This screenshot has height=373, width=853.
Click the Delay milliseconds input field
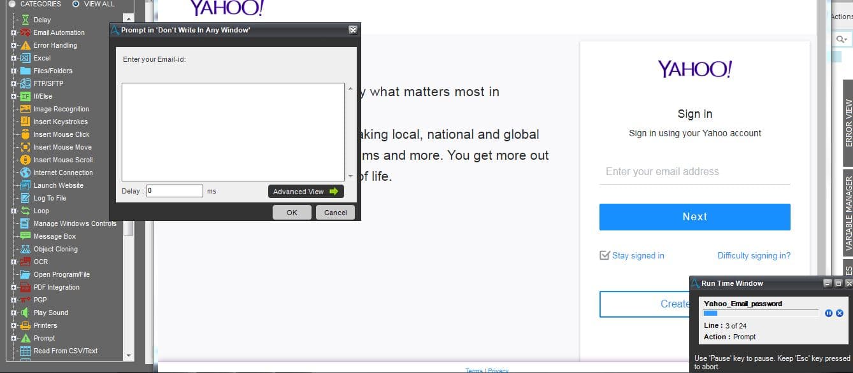point(175,191)
